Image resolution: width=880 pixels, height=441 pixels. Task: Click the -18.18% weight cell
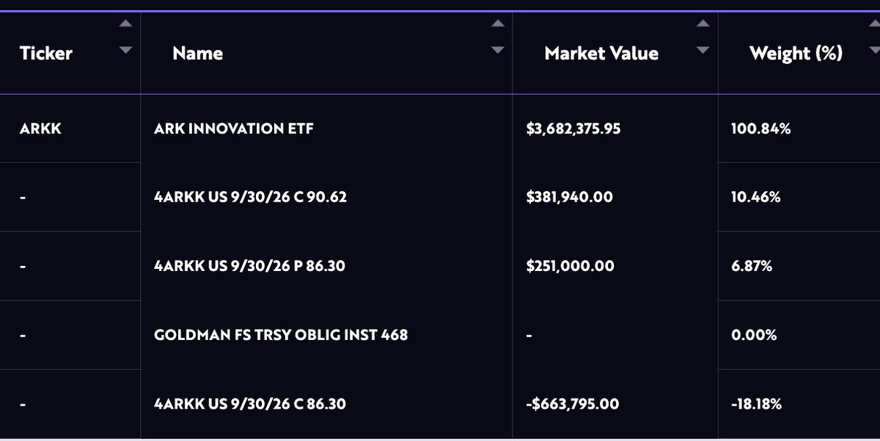(x=756, y=404)
